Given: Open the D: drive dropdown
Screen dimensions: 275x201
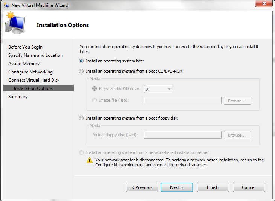Looking at the screenshot, I should [158, 89].
